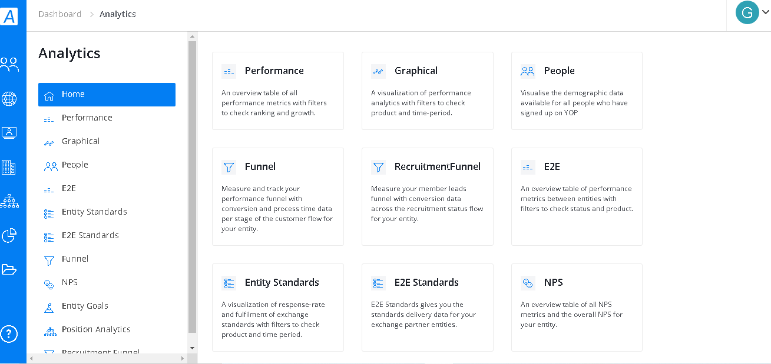Open the People icon in blue sidebar
The width and height of the screenshot is (771, 364).
(x=9, y=64)
